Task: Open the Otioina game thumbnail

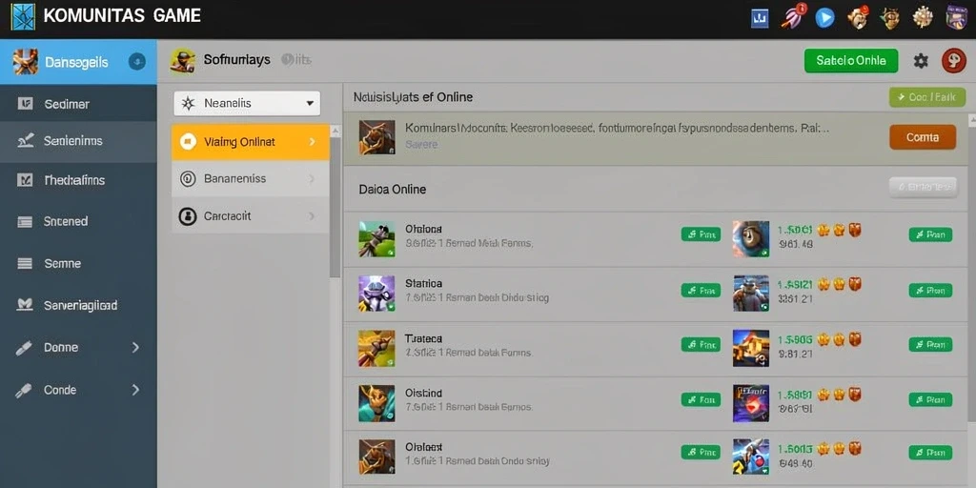Action: (x=376, y=239)
